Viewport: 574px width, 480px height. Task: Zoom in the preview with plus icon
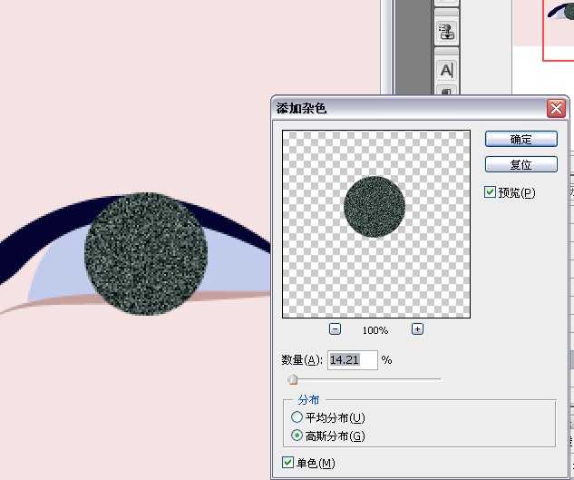point(417,329)
